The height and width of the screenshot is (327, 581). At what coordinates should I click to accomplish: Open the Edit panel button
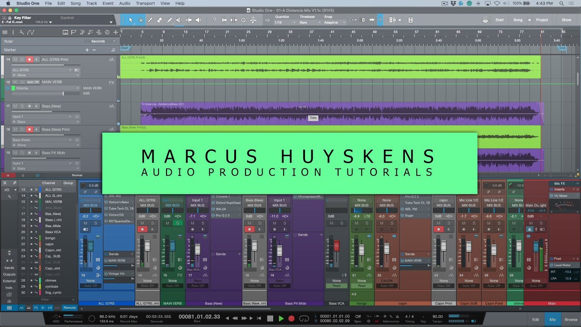point(536,319)
